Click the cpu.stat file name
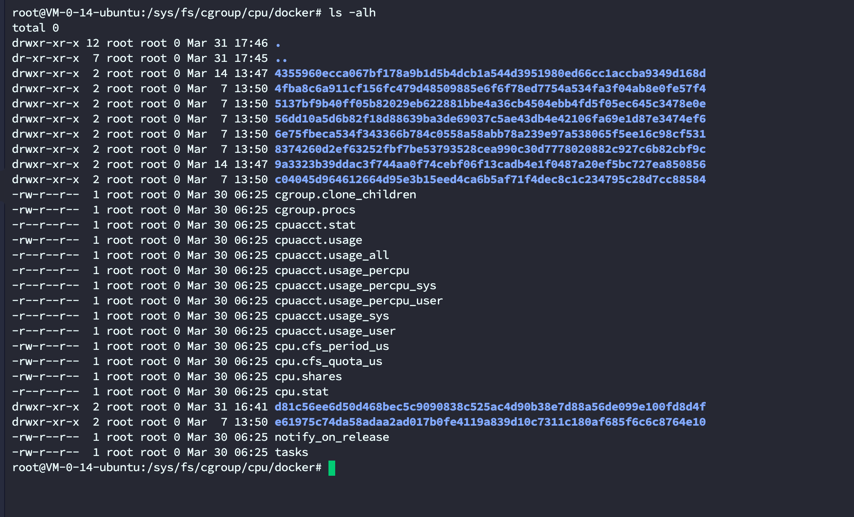The image size is (854, 517). pos(302,392)
